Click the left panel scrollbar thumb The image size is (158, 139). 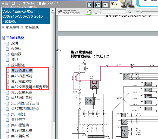point(53,67)
